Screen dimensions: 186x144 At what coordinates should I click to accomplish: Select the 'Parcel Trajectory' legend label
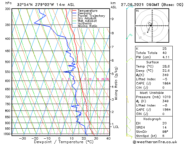(91, 16)
